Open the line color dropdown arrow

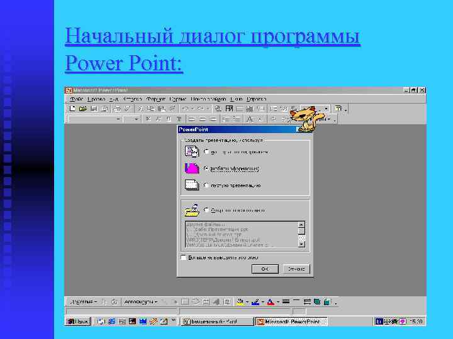(262, 302)
